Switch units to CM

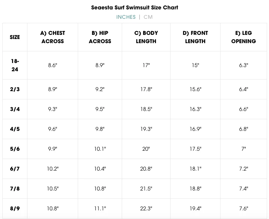click(148, 17)
